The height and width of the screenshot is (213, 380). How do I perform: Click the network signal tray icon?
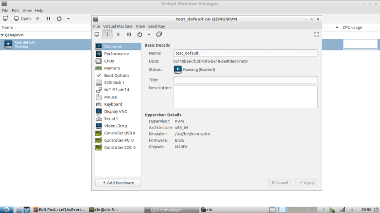click(343, 210)
